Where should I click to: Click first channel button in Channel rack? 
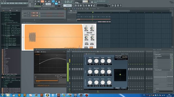tap(35, 13)
